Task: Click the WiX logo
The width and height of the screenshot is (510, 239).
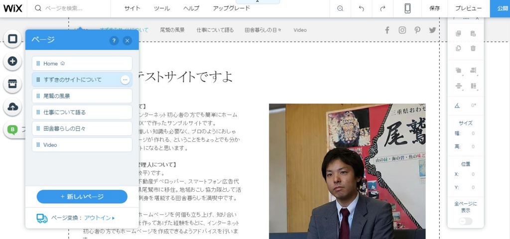Action: [x=12, y=8]
